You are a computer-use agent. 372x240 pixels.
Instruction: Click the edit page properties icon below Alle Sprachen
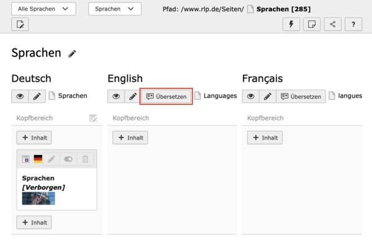click(20, 24)
